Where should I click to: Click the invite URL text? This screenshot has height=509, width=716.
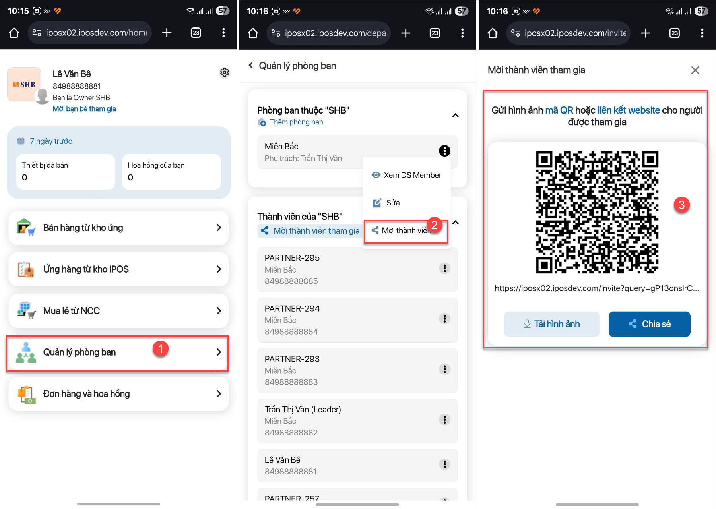pyautogui.click(x=597, y=288)
